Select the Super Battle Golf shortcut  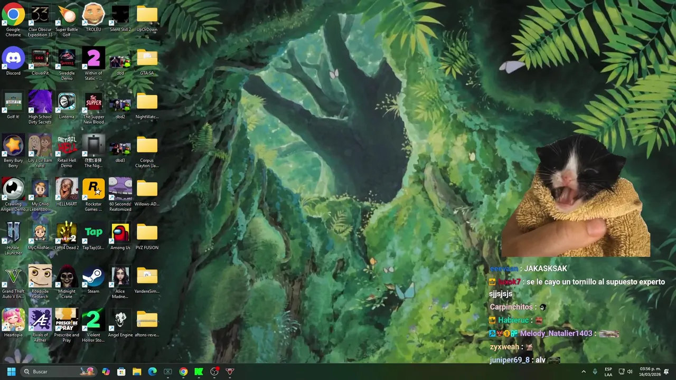click(67, 20)
